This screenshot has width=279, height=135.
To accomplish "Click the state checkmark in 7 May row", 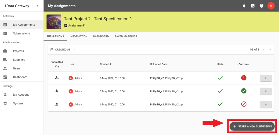I will click(220, 91).
